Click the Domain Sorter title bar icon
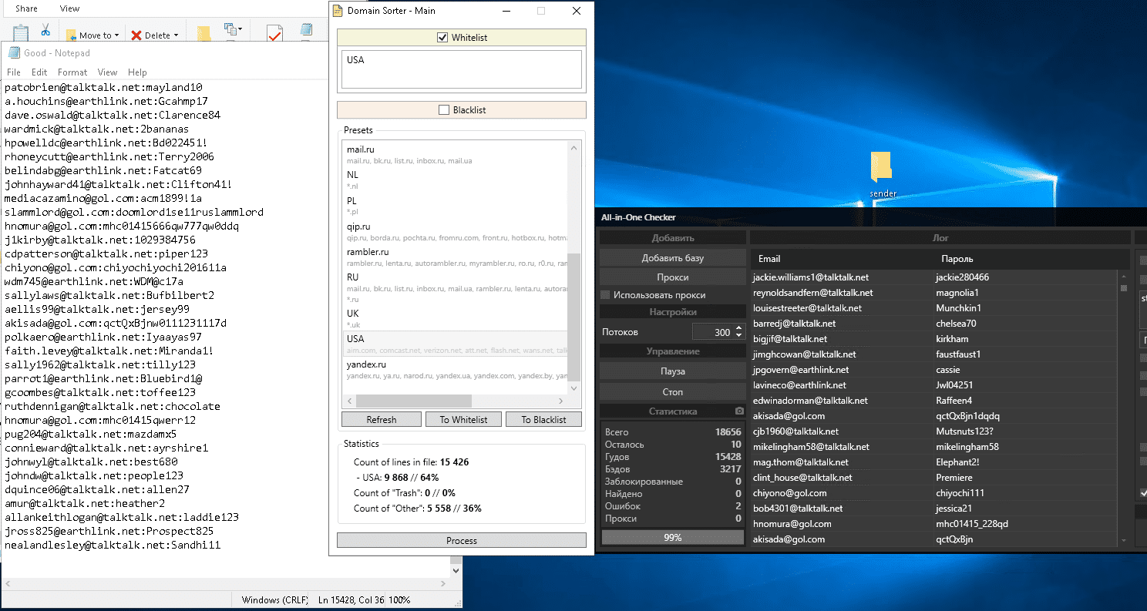The height and width of the screenshot is (611, 1147). click(x=338, y=11)
